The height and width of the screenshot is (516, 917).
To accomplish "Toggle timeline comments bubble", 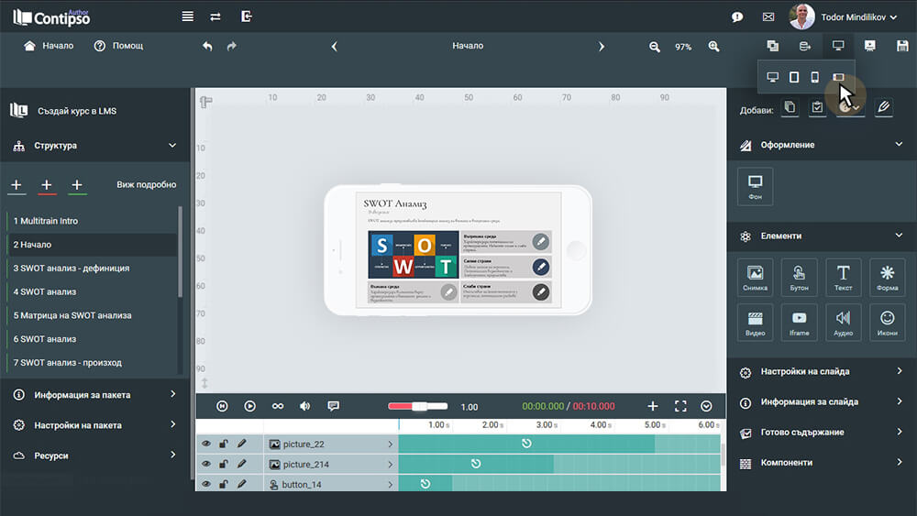I will (334, 406).
